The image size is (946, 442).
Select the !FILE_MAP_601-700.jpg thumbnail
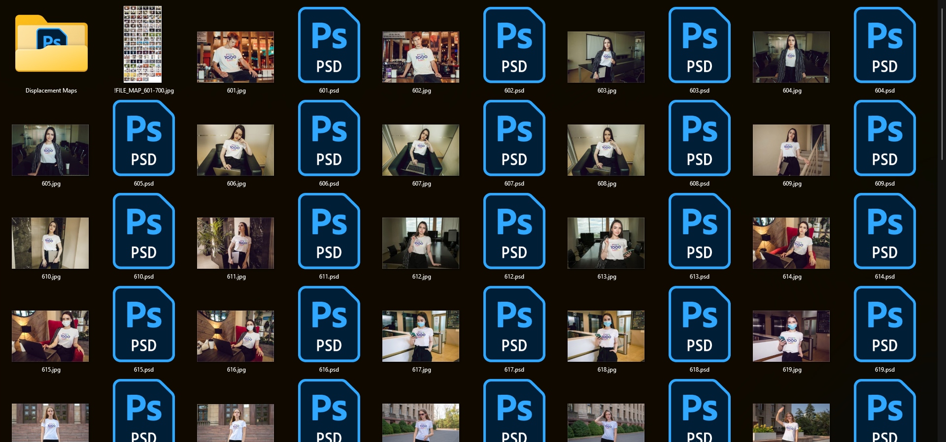[x=142, y=44]
